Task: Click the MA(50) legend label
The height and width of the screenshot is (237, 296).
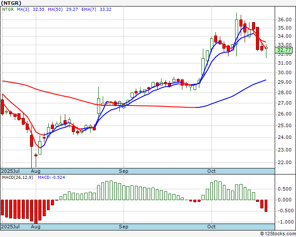Action: [x=55, y=10]
